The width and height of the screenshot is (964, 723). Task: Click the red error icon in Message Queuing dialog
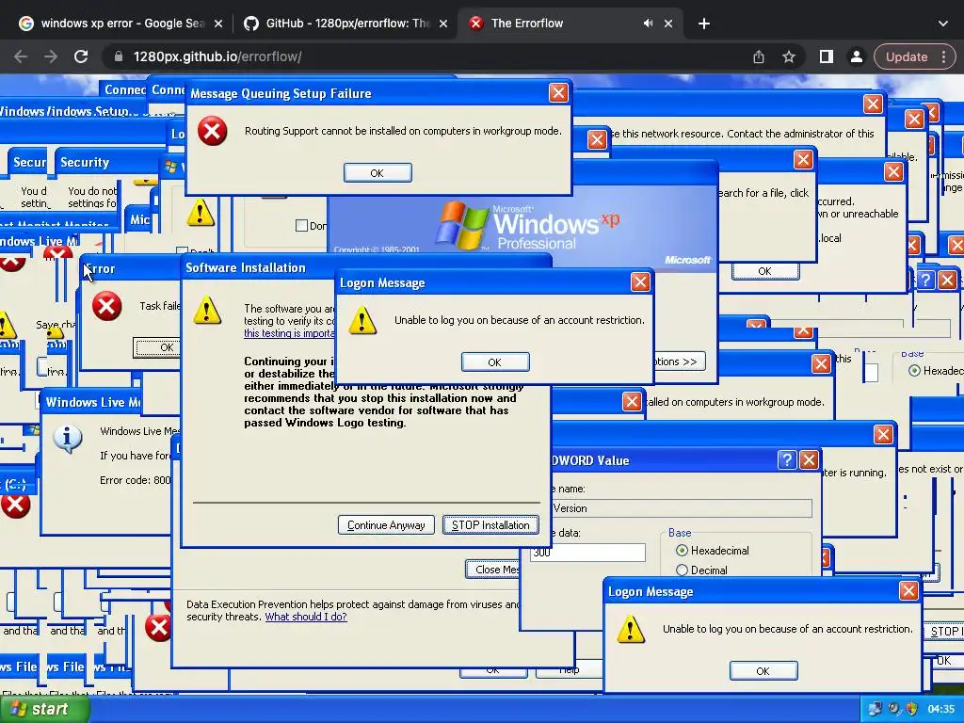pos(212,131)
